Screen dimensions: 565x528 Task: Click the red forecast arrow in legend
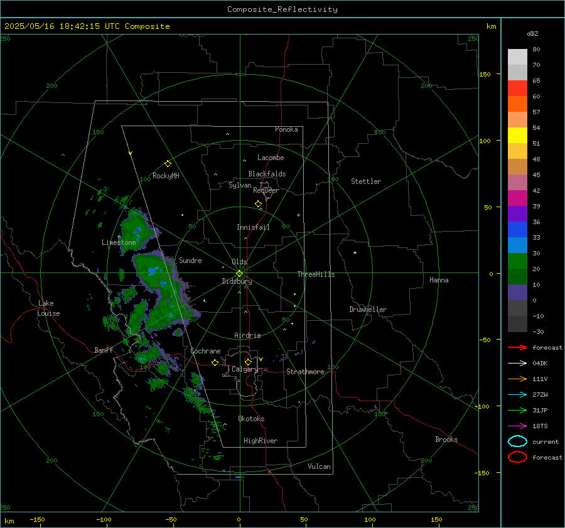tap(517, 347)
